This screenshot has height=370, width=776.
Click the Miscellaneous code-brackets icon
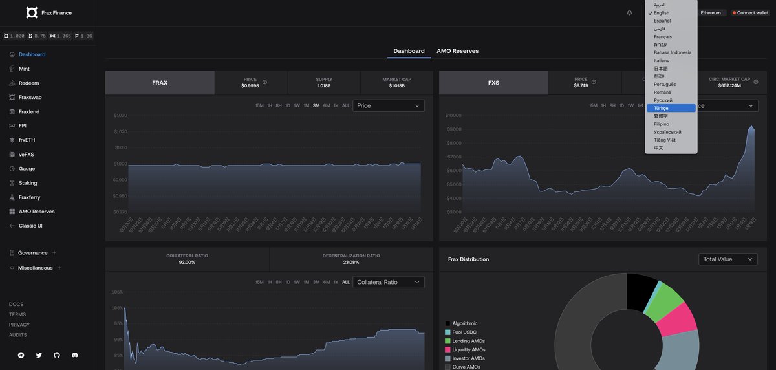tap(12, 268)
